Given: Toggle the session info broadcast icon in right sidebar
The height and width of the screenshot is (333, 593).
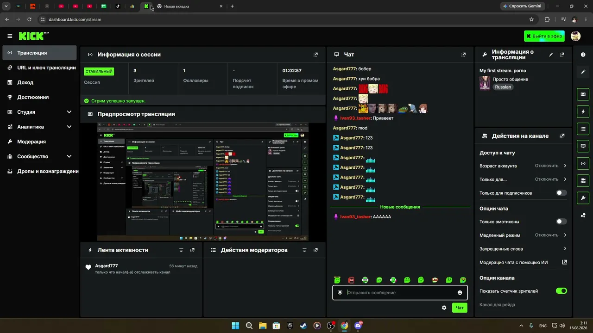Looking at the screenshot, I should [583, 163].
